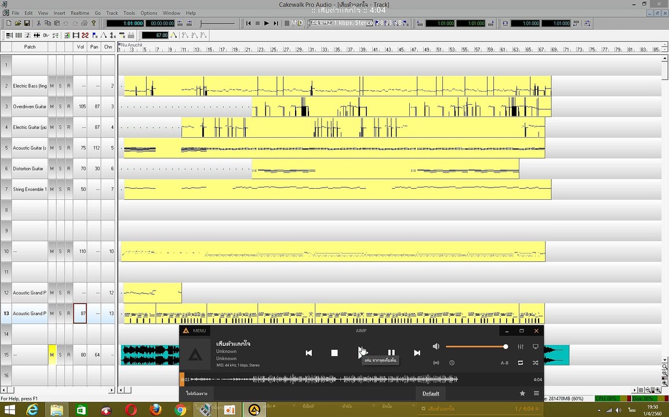Open Firefox from the taskbar
The image size is (669, 417).
156,409
